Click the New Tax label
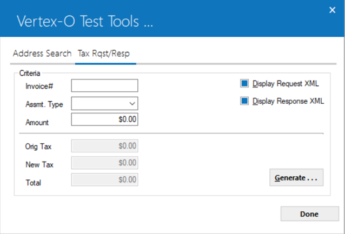 [x=39, y=164]
